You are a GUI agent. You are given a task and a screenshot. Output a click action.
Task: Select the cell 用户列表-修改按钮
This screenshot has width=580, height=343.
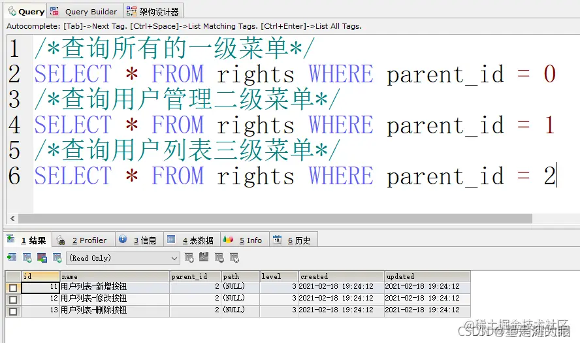[114, 299]
